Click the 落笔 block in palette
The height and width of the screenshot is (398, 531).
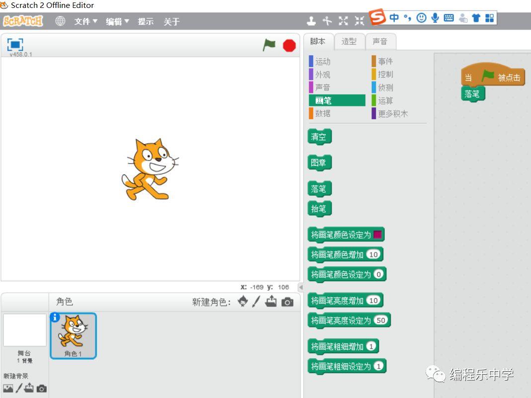tap(319, 189)
